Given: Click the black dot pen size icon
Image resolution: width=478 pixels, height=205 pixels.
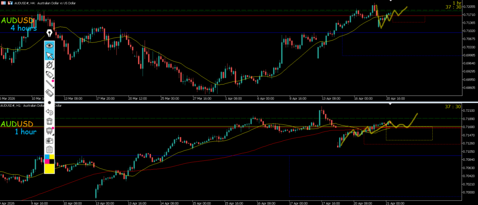Looking at the screenshot, I should coord(49,102).
